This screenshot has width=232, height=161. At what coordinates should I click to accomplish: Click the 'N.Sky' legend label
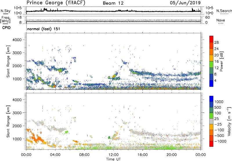click(6, 11)
